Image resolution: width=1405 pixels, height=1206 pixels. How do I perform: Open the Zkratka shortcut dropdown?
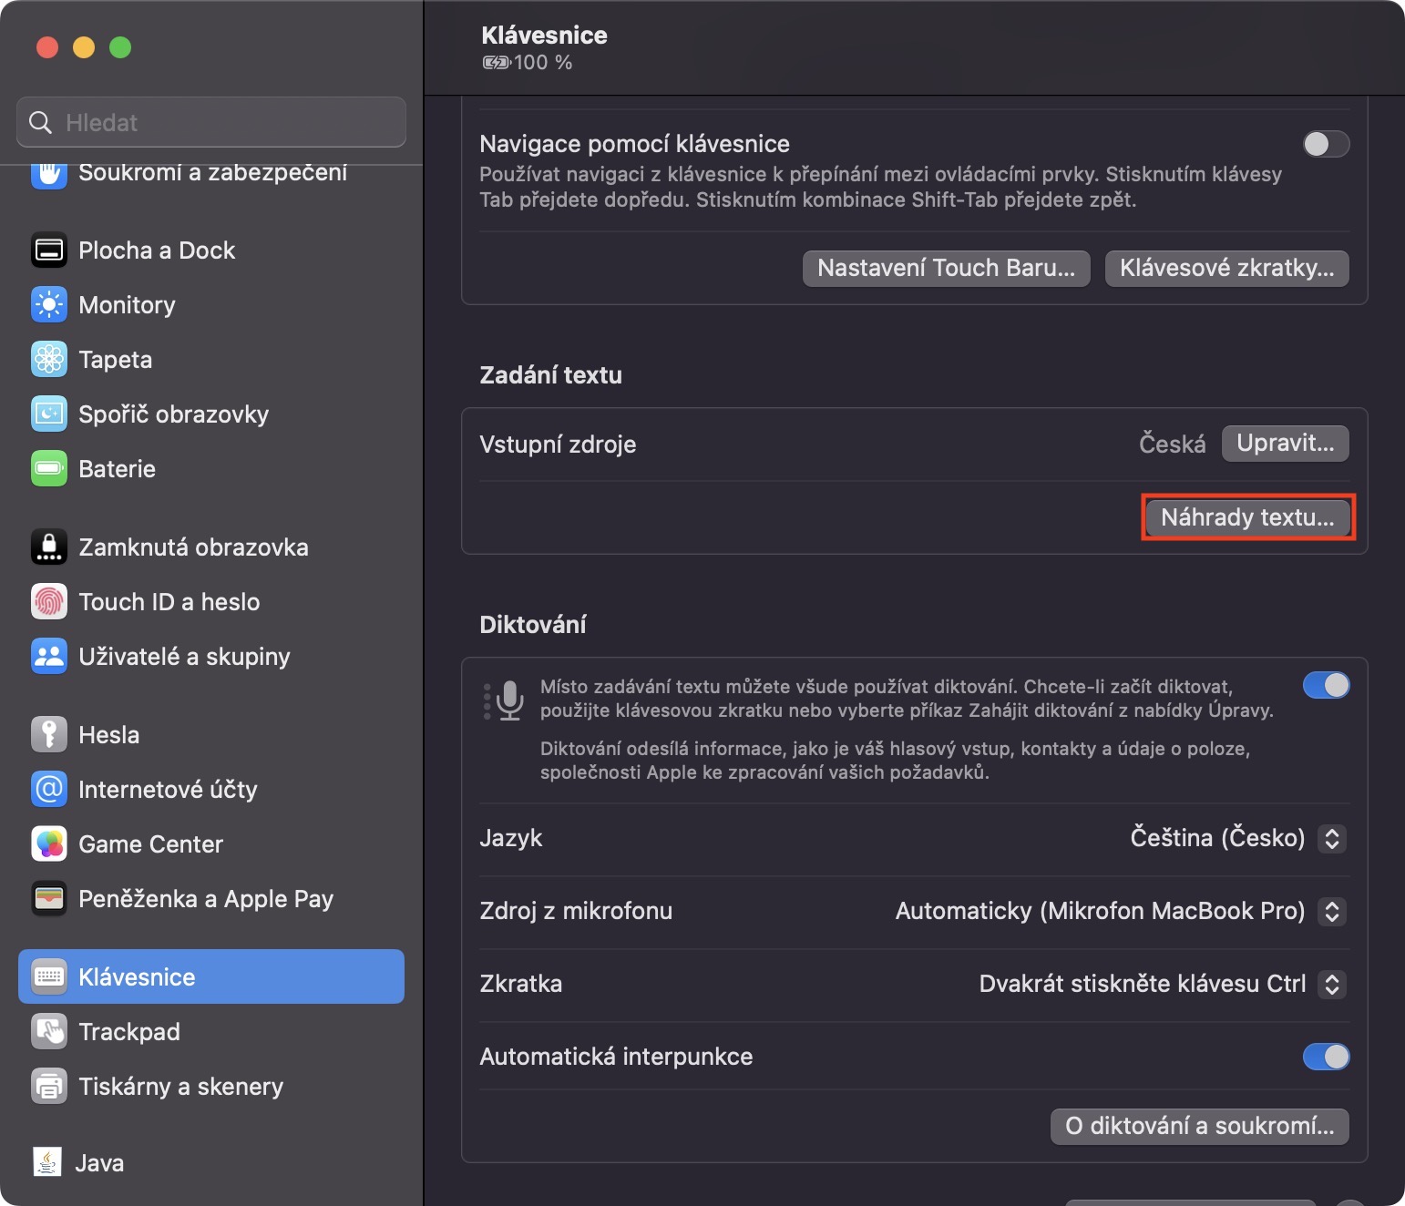coord(1331,984)
